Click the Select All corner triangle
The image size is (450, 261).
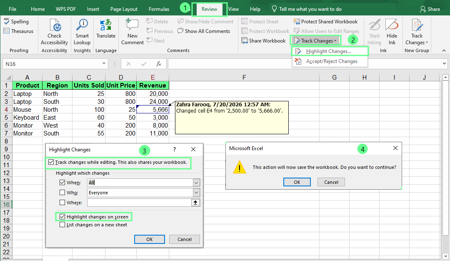click(8, 77)
